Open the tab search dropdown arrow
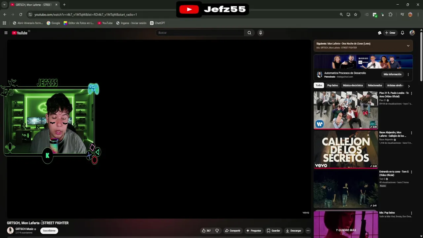The width and height of the screenshot is (423, 238). pos(4,5)
